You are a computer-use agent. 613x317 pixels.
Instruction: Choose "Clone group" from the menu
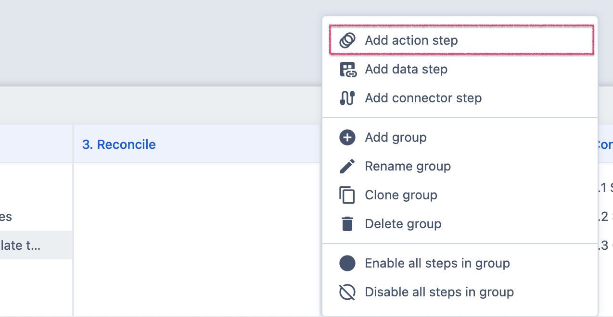coord(401,195)
